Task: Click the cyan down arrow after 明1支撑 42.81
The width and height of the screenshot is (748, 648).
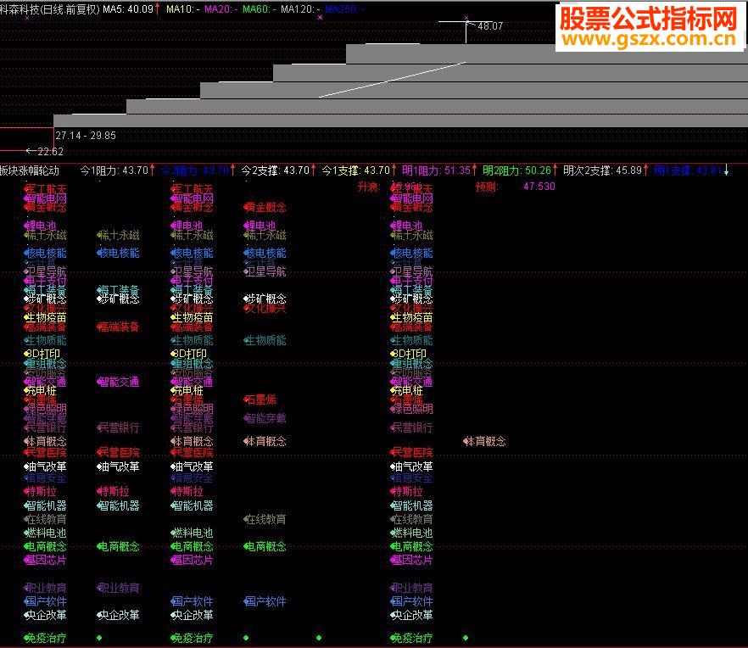Action: tap(726, 170)
